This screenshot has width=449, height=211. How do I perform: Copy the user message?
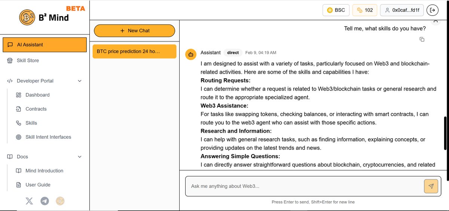tap(422, 39)
